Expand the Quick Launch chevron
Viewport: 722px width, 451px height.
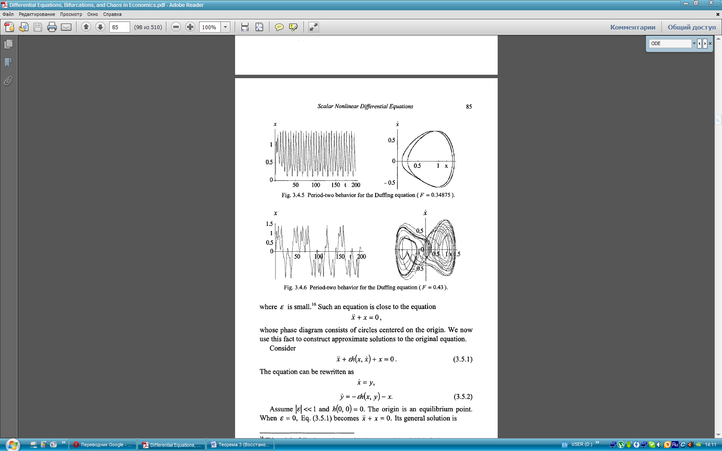(64, 442)
